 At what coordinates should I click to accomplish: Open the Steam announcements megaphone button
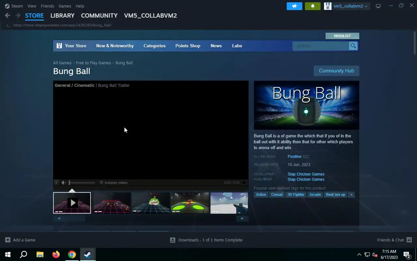295,6
